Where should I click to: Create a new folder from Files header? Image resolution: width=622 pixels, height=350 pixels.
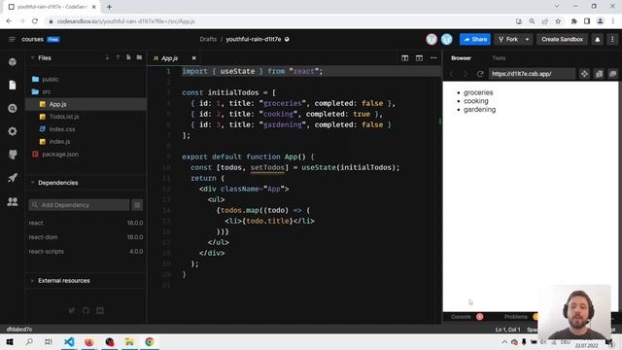(139, 58)
